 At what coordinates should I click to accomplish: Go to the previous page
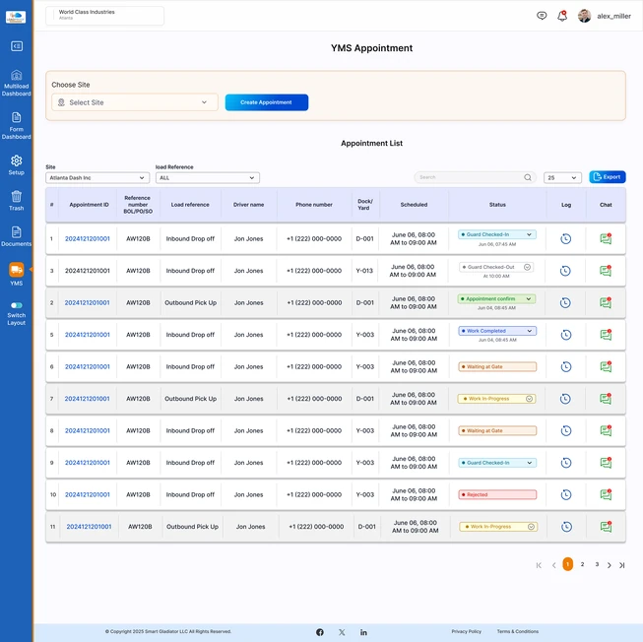click(x=554, y=565)
